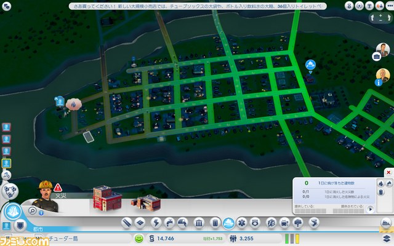Click the briefcase mission badge
394x246 pixels.
click(x=376, y=57)
